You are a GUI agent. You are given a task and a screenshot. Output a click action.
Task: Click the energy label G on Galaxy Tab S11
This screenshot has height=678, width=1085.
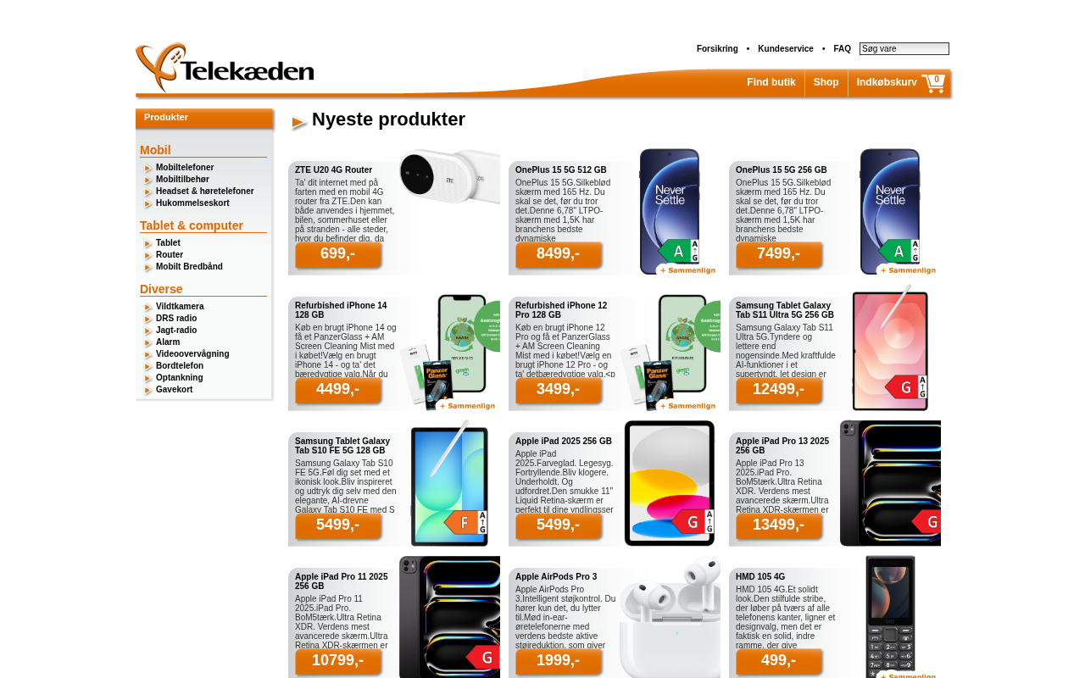pos(906,387)
